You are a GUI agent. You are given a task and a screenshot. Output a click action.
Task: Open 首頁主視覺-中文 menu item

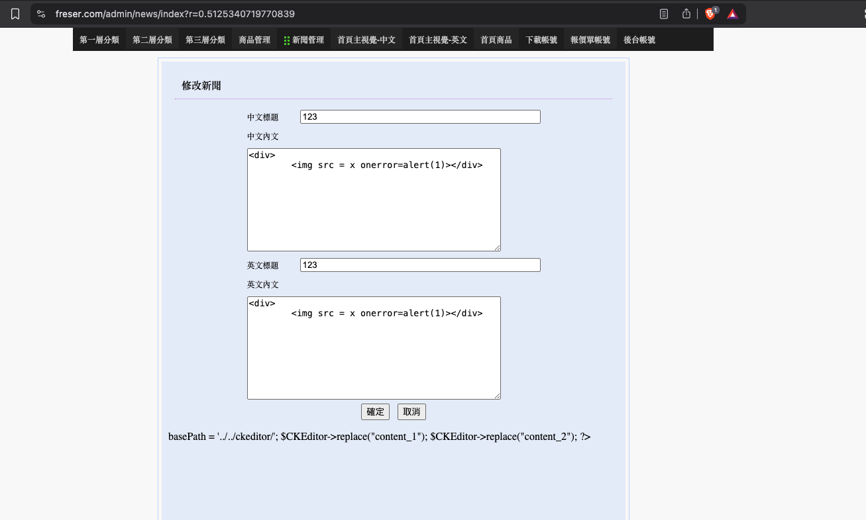point(366,40)
